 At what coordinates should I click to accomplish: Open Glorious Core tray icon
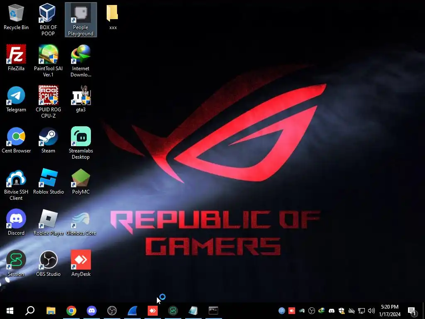(302, 311)
